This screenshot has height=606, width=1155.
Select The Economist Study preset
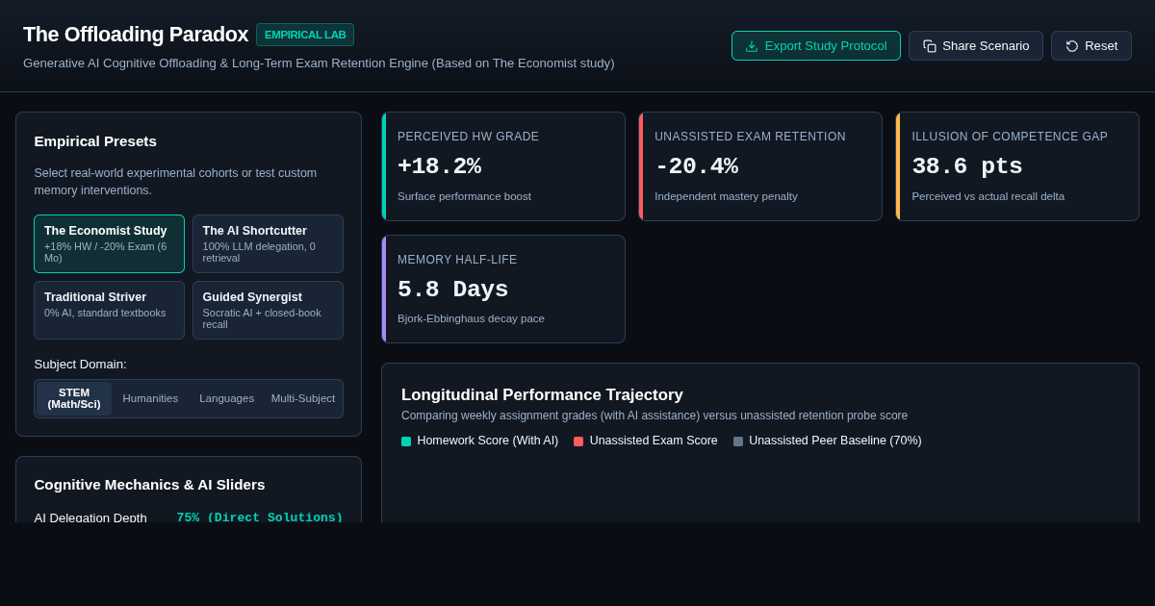(x=109, y=244)
